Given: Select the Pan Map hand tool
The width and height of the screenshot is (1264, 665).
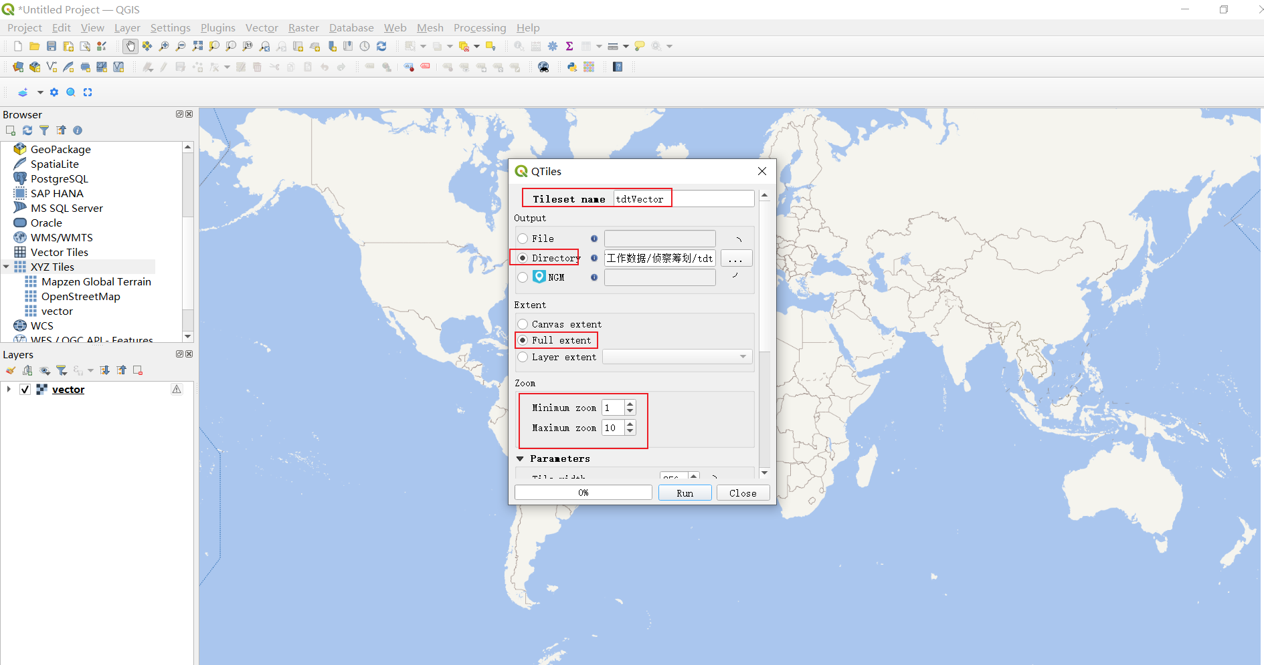Looking at the screenshot, I should tap(130, 46).
